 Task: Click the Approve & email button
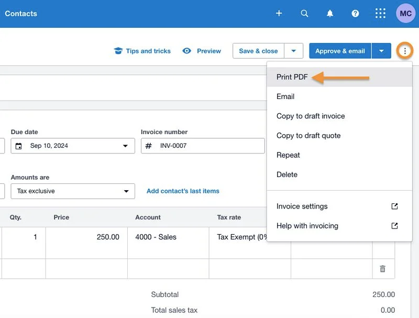point(340,51)
